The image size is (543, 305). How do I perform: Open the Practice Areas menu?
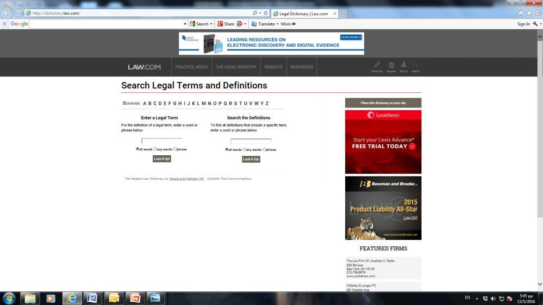click(x=191, y=67)
